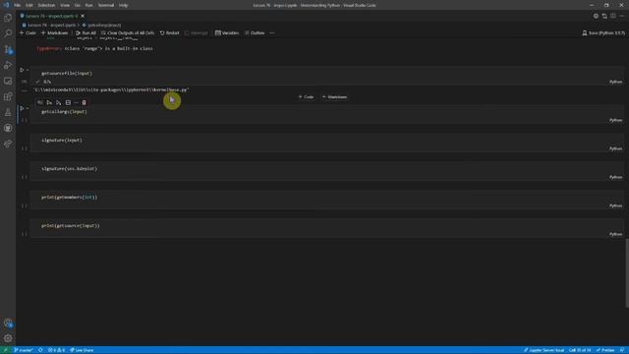
Task: Open the Testing flask icon view
Action: coord(8,112)
